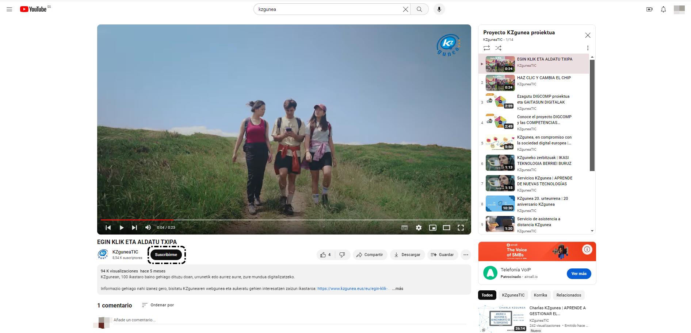Switch to the miniplayer
The image size is (691, 333).
click(x=433, y=228)
